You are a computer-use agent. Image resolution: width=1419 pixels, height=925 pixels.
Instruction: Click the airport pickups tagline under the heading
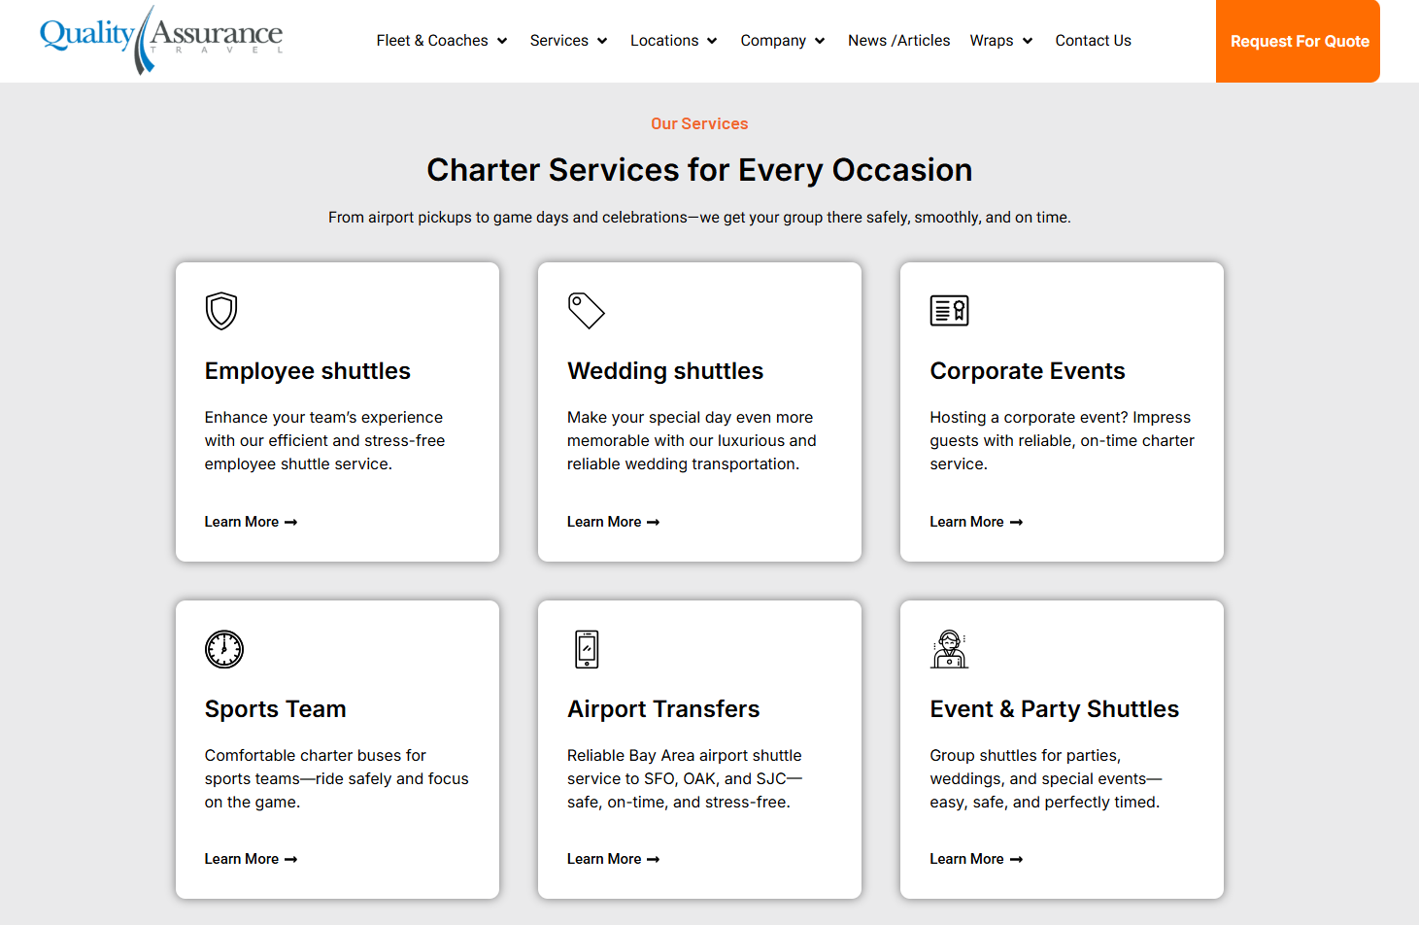[x=699, y=218]
